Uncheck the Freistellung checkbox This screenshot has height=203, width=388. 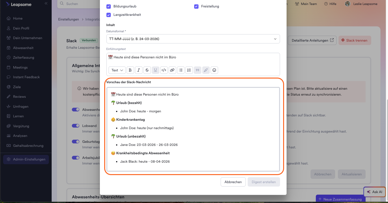[196, 6]
